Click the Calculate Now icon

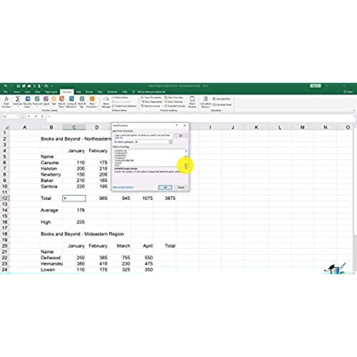221,99
